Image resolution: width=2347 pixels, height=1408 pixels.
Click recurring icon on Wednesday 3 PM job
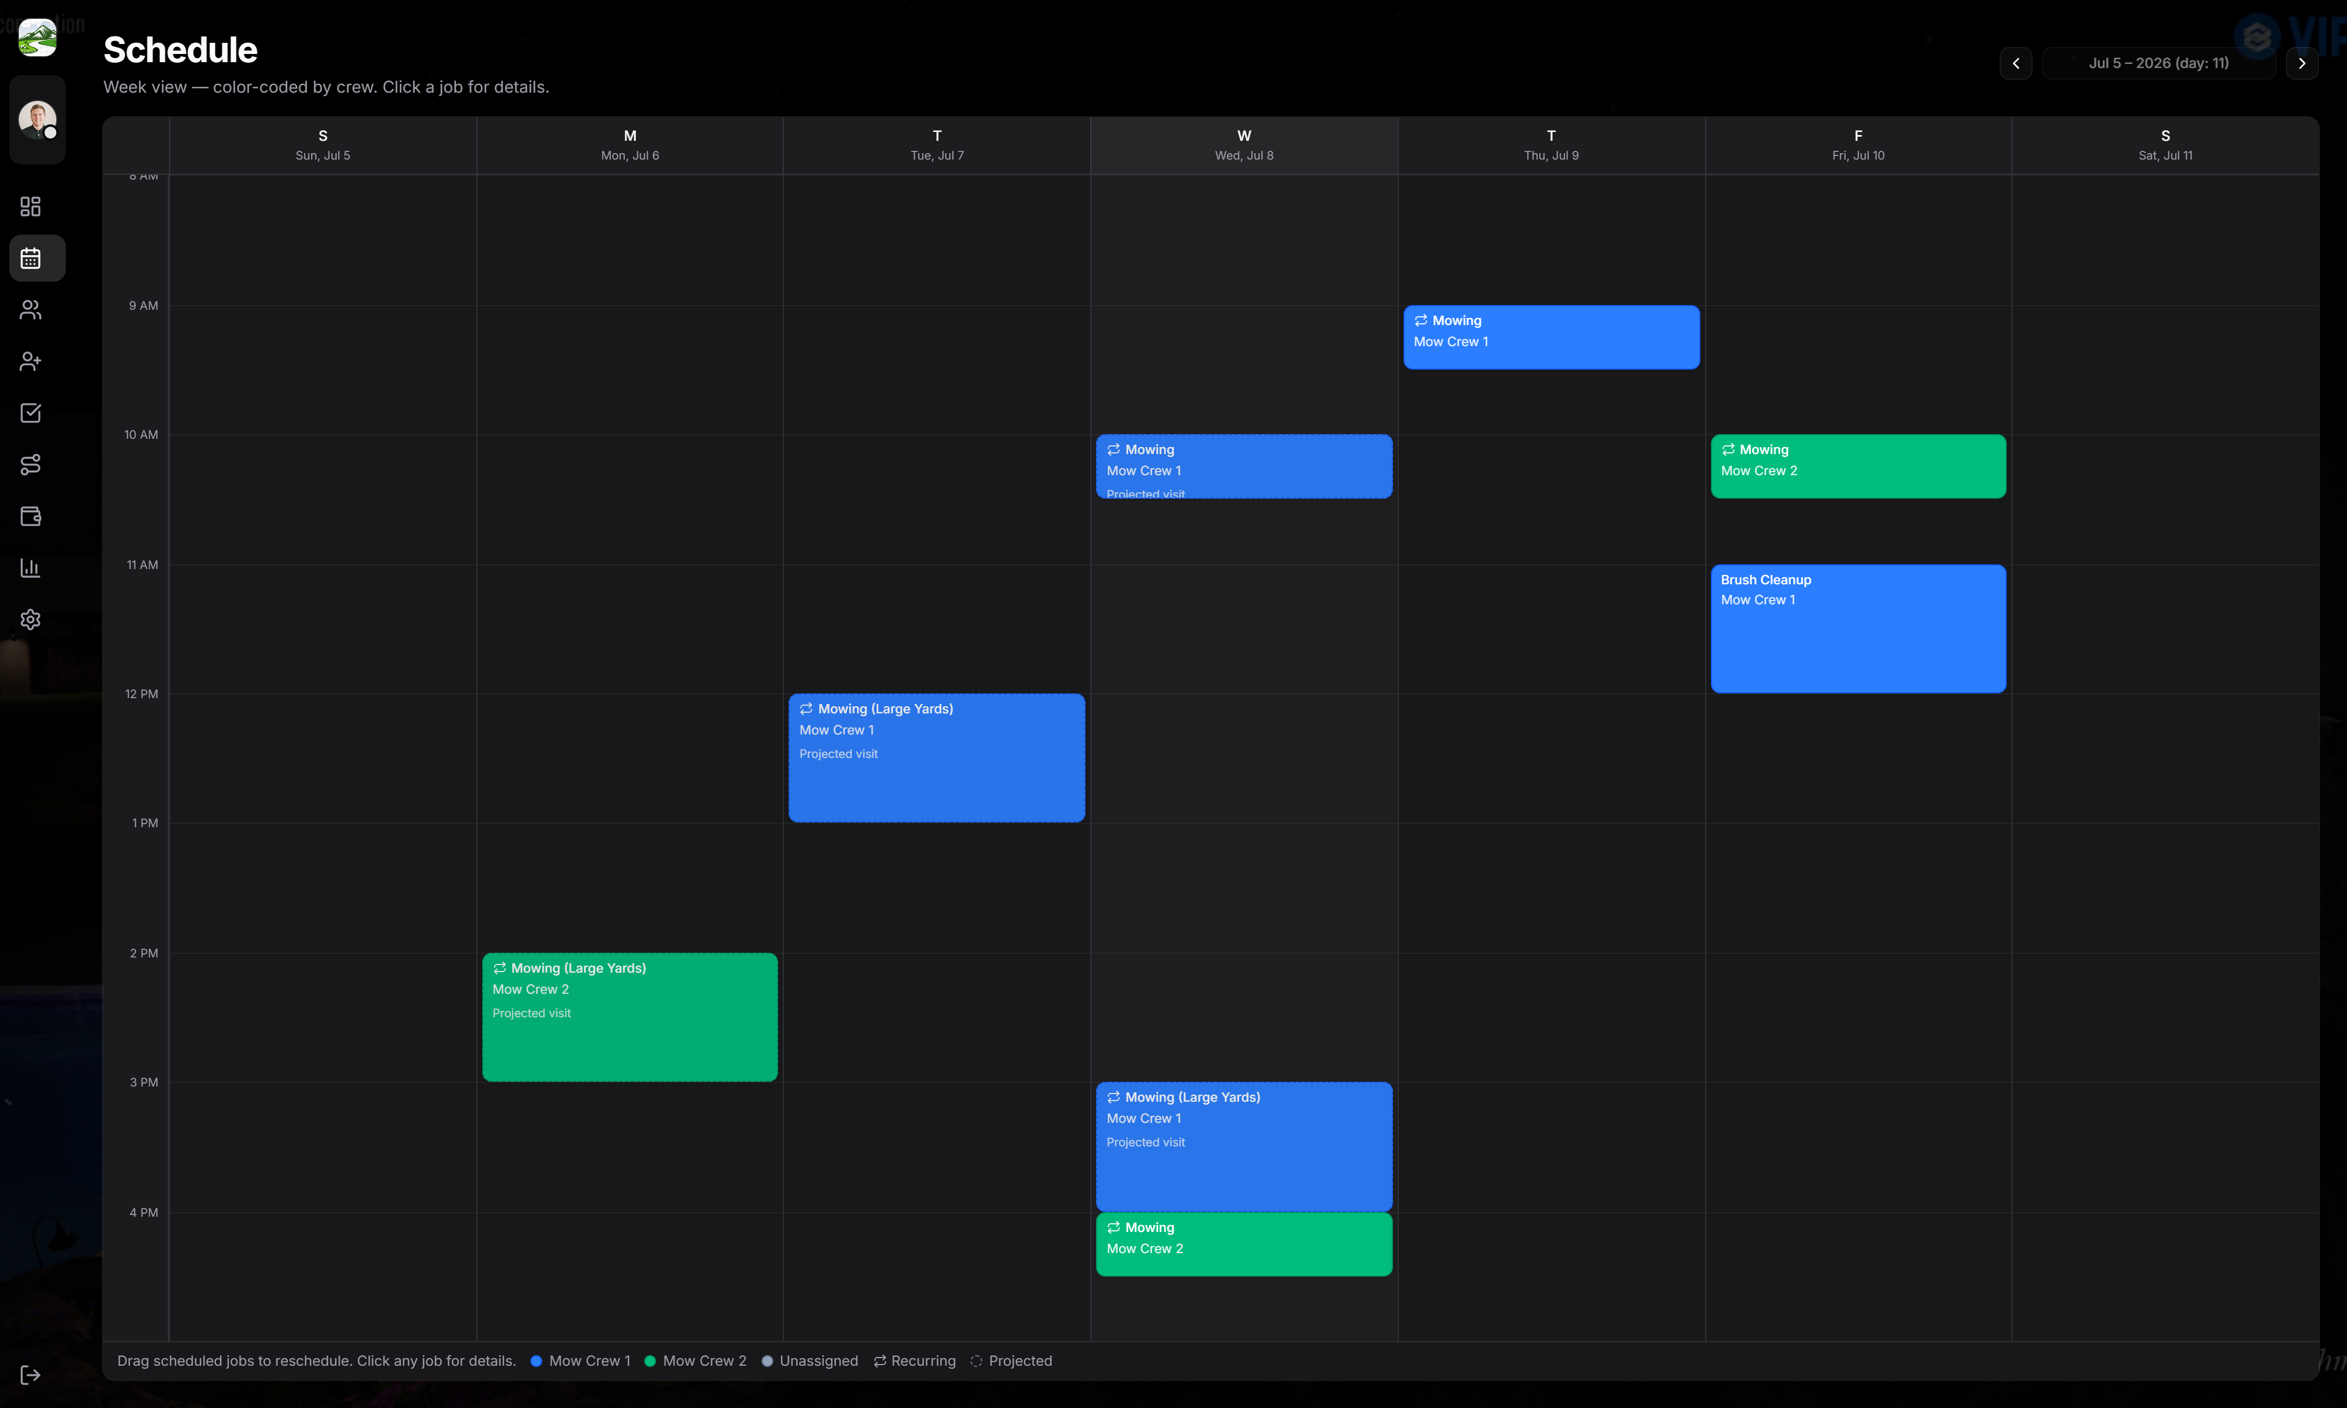tap(1113, 1097)
